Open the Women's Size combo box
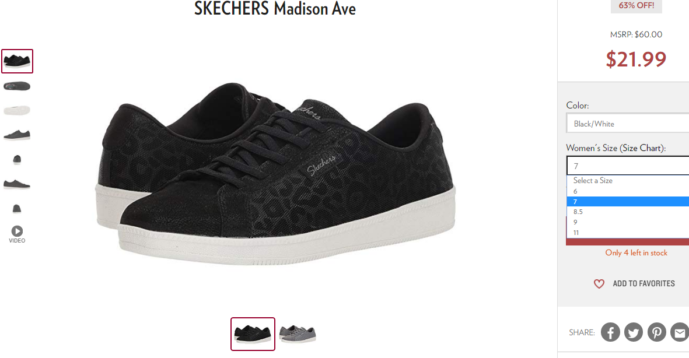 [x=628, y=166]
